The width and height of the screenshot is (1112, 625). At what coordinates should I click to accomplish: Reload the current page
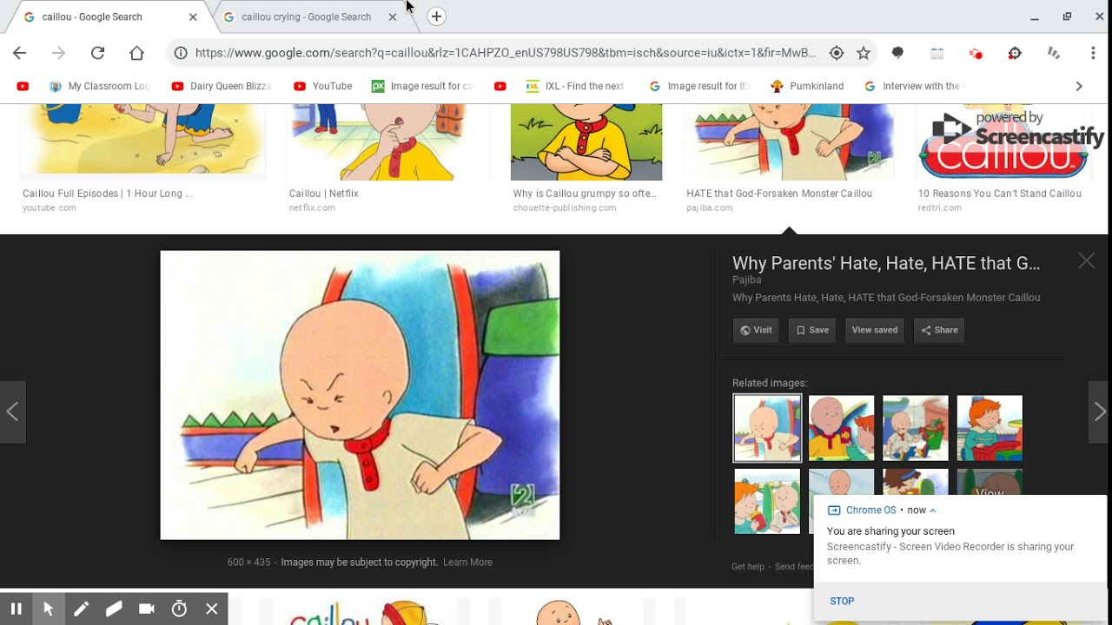(x=97, y=53)
